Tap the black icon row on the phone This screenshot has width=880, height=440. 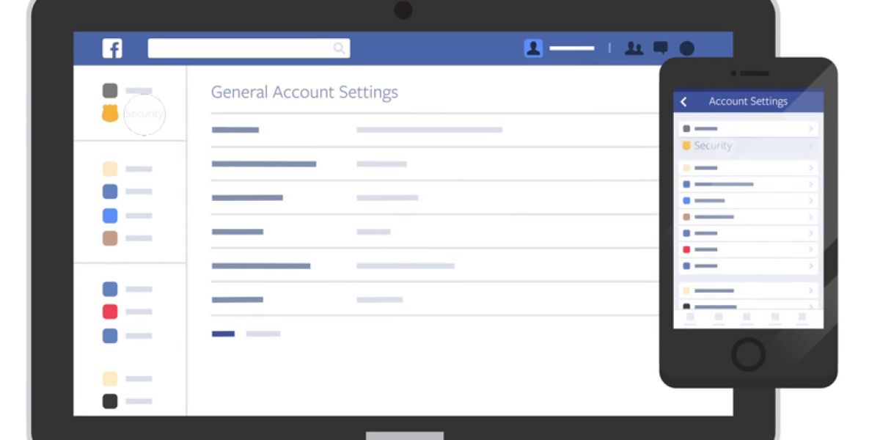pos(748,306)
